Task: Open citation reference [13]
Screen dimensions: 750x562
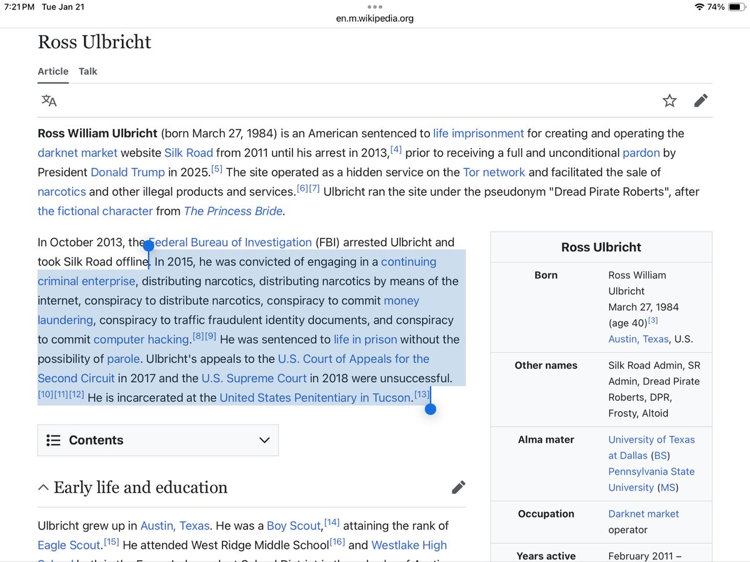Action: [422, 394]
